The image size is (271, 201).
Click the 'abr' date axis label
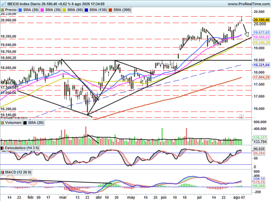pyautogui.click(x=99, y=197)
